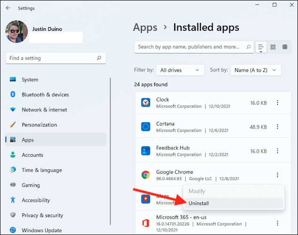298x235 pixels.
Task: Expand the Sort by Name dropdown
Action: (x=256, y=70)
